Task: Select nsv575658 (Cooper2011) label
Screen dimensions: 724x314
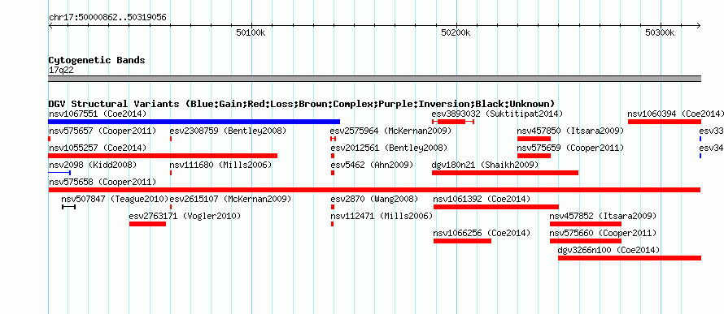Action: pyautogui.click(x=102, y=182)
